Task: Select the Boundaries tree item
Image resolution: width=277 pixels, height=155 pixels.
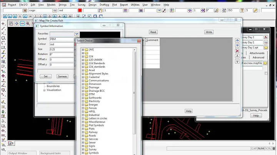Action: click(x=53, y=86)
